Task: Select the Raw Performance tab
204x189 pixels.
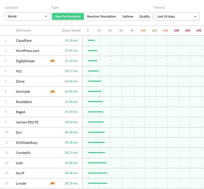Action: point(68,16)
